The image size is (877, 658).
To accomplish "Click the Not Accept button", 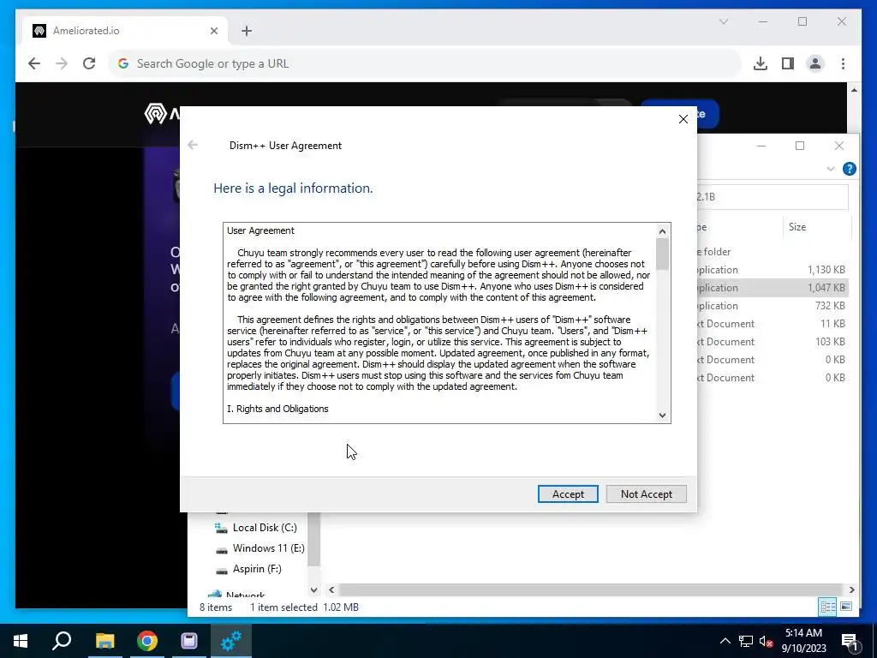I will point(646,494).
